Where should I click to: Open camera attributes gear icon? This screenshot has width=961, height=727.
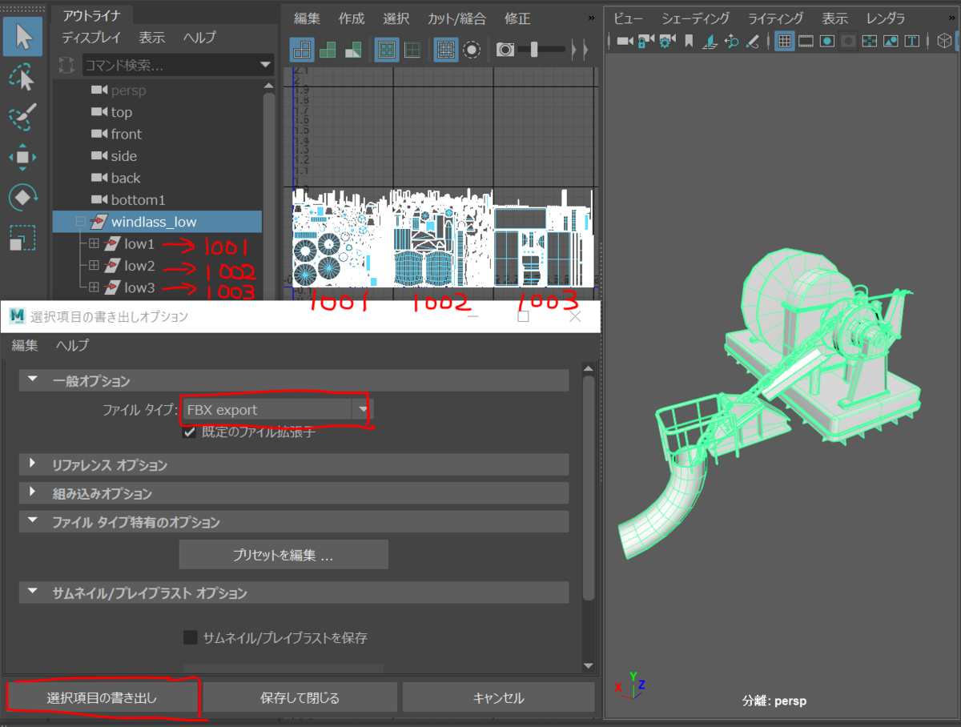point(666,40)
